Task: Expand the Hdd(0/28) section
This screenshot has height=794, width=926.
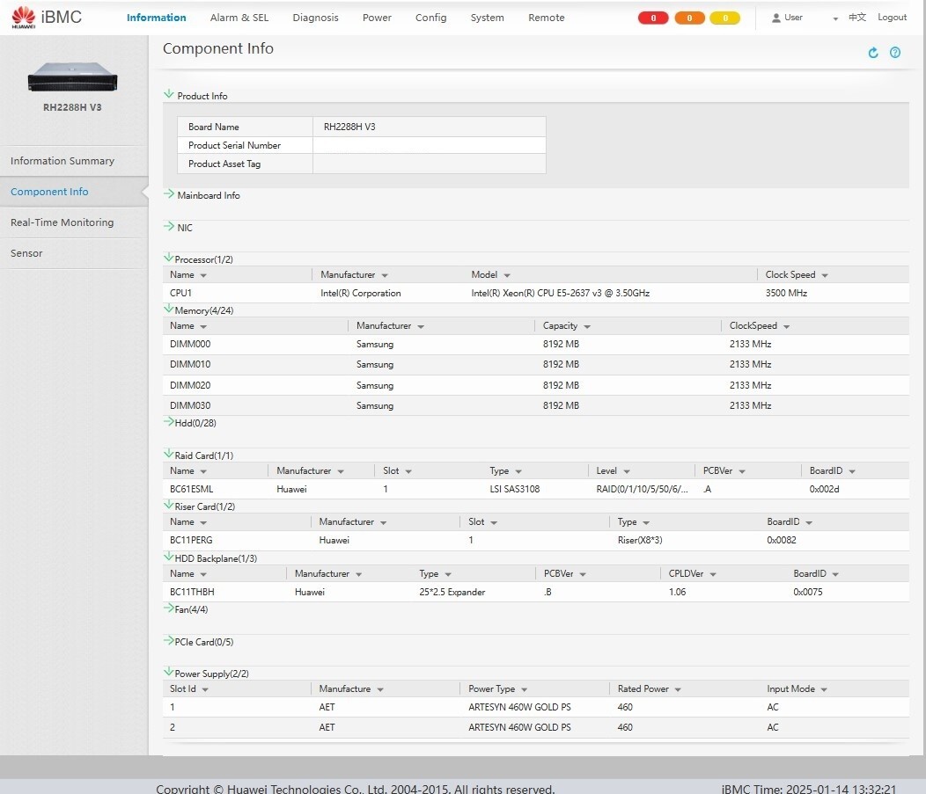Action: pyautogui.click(x=168, y=422)
